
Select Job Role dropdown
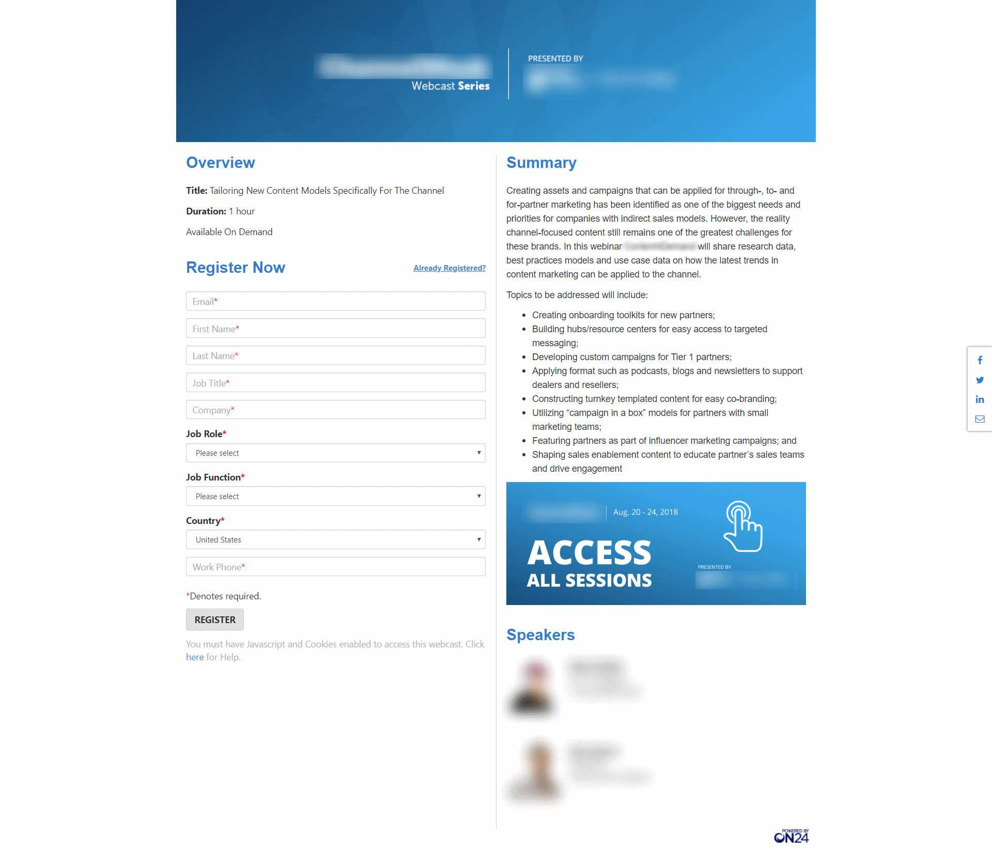pyautogui.click(x=336, y=453)
